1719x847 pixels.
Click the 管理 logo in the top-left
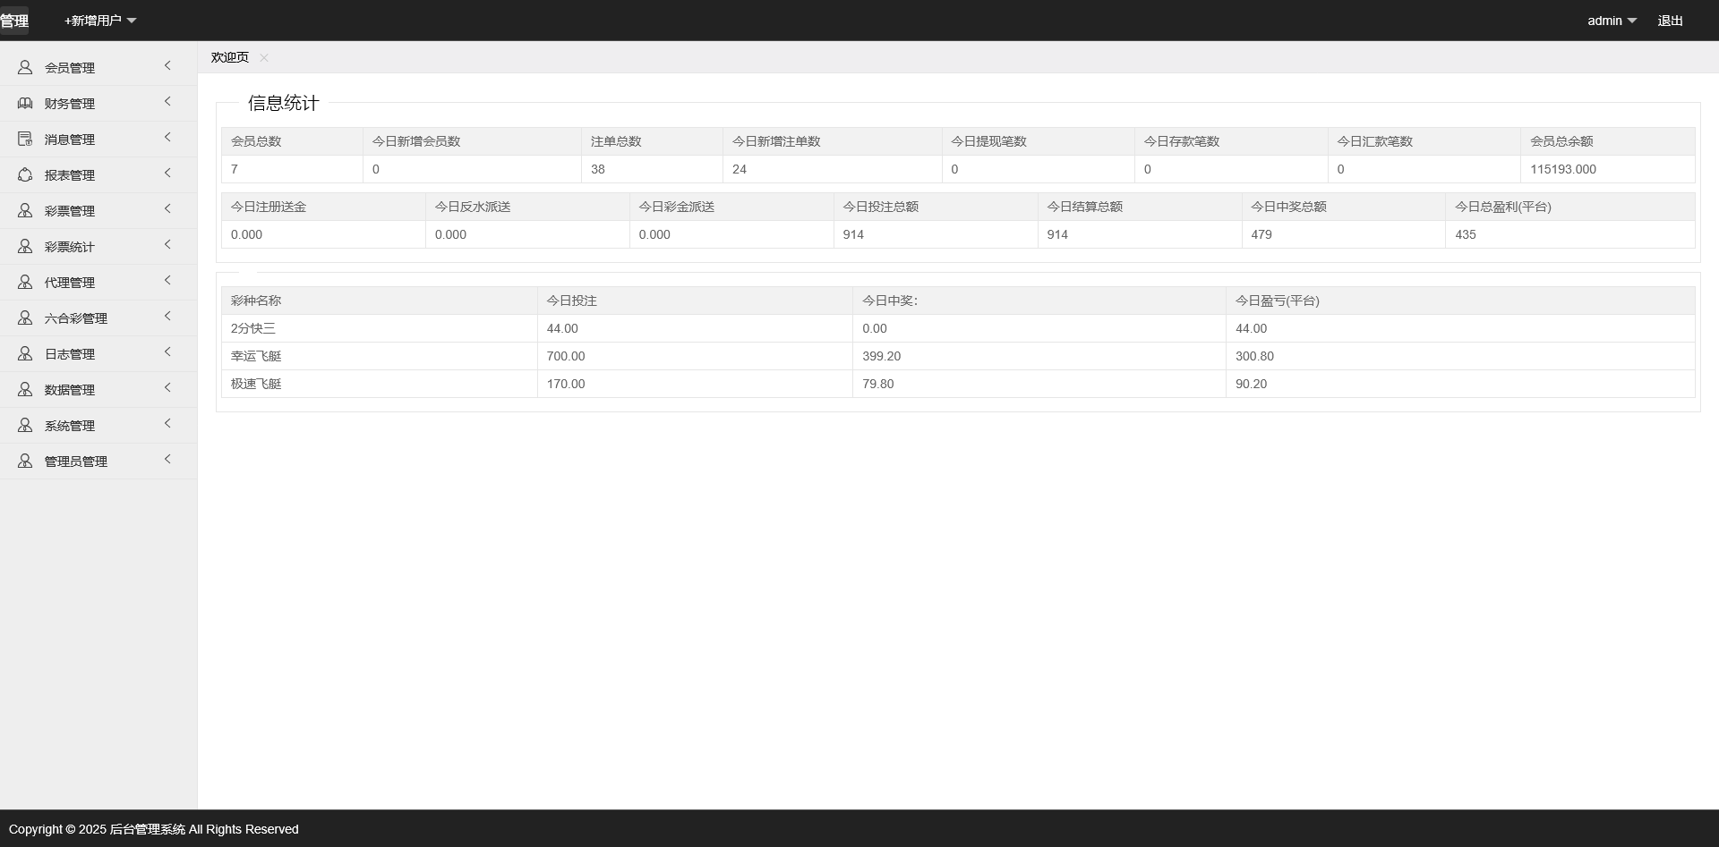point(14,21)
